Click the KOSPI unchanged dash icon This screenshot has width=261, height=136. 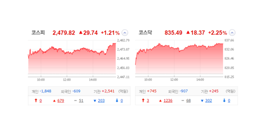pyautogui.click(x=76, y=101)
